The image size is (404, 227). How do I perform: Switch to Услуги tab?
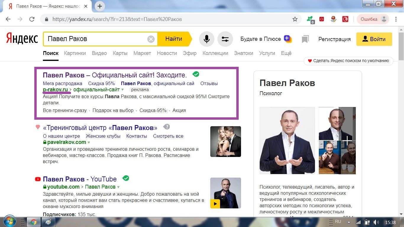[267, 53]
